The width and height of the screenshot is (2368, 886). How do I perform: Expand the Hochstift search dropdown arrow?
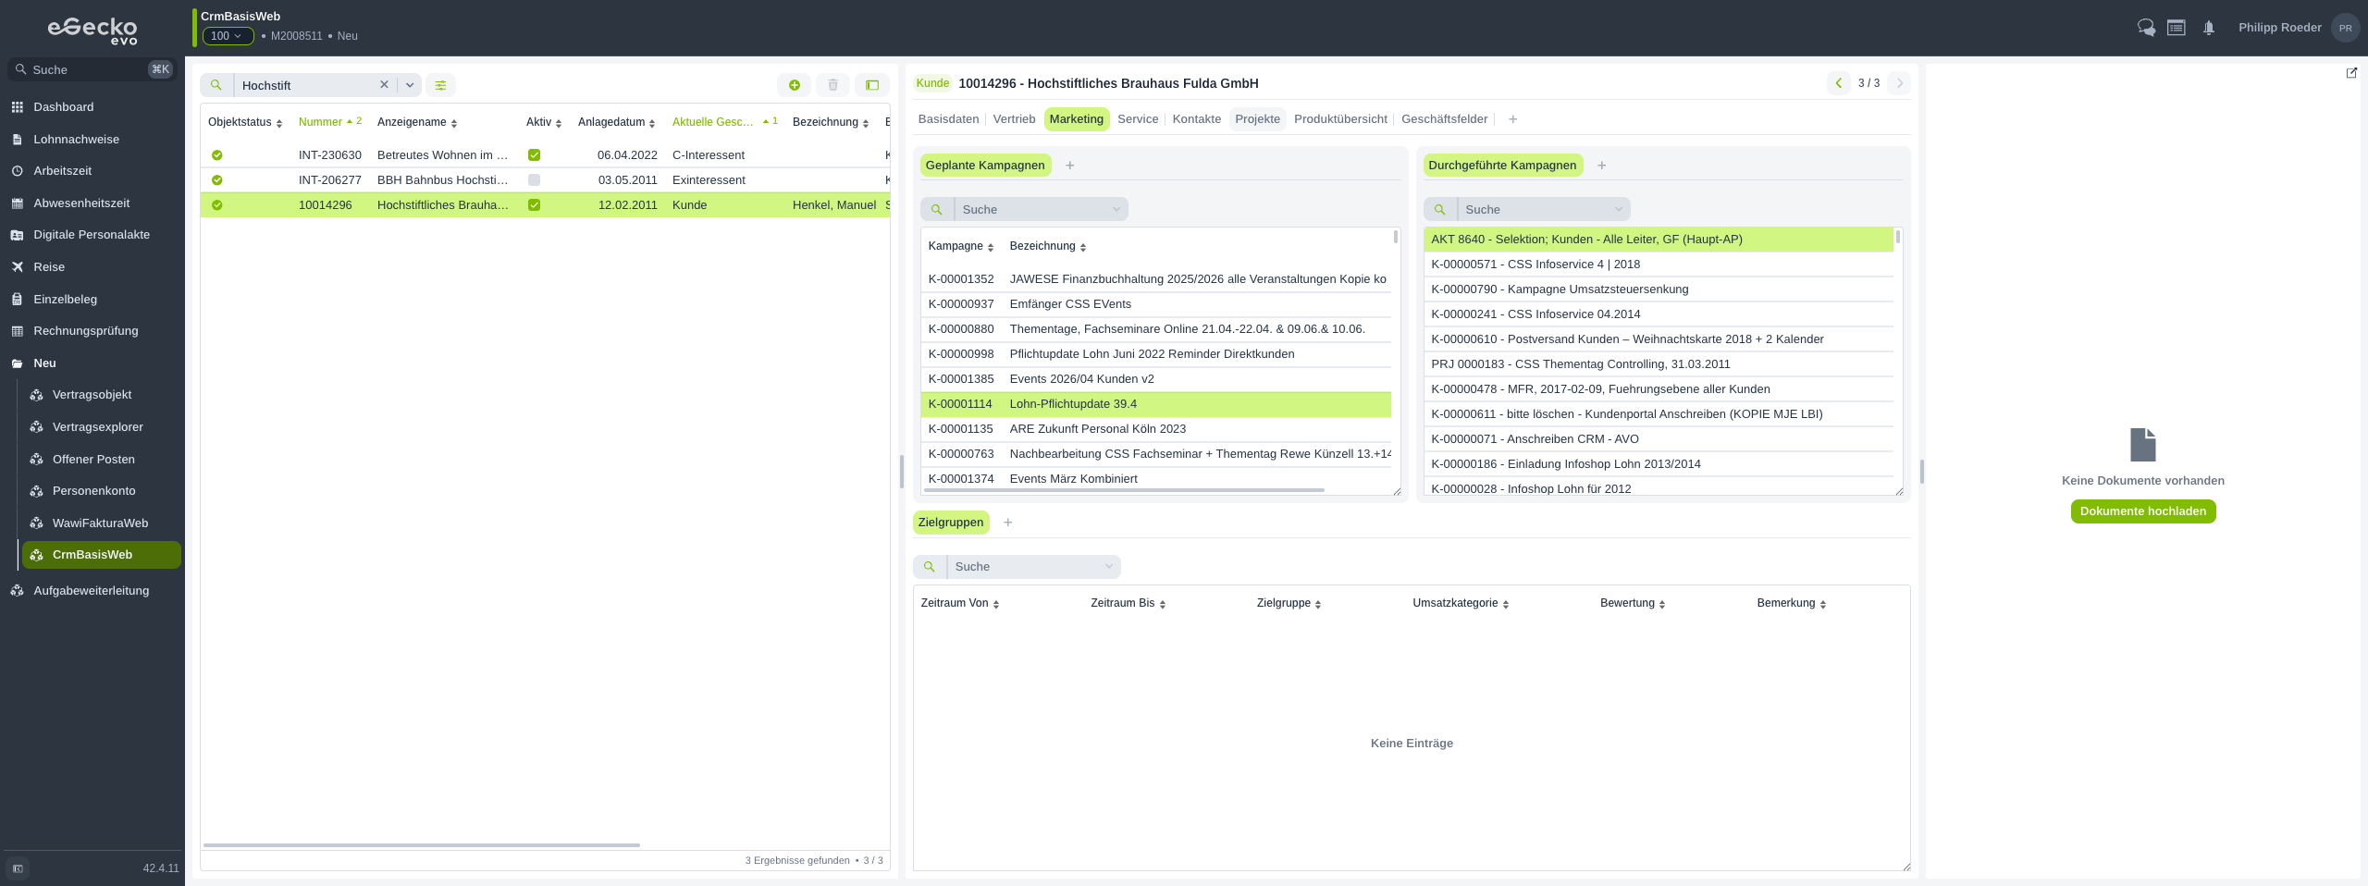tap(410, 85)
